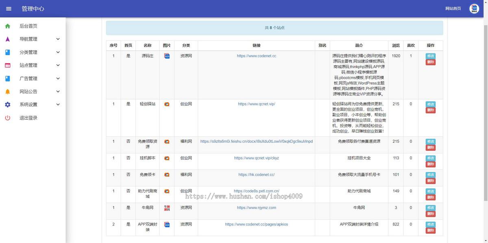The height and width of the screenshot is (243, 488).
Task: Edit the 轻创驿站 site via 修改
Action: coord(431,104)
